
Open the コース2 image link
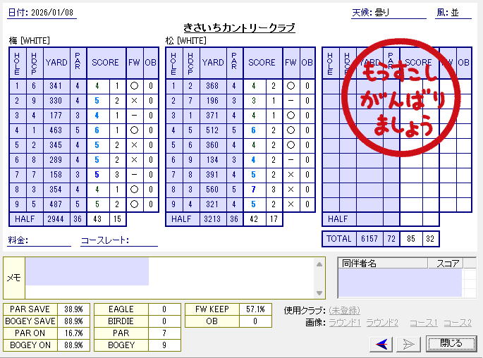coord(457,323)
